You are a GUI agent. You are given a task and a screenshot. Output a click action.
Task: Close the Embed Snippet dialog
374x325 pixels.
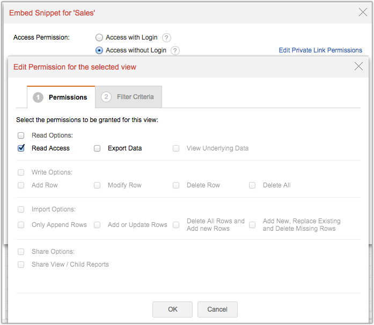click(x=363, y=12)
